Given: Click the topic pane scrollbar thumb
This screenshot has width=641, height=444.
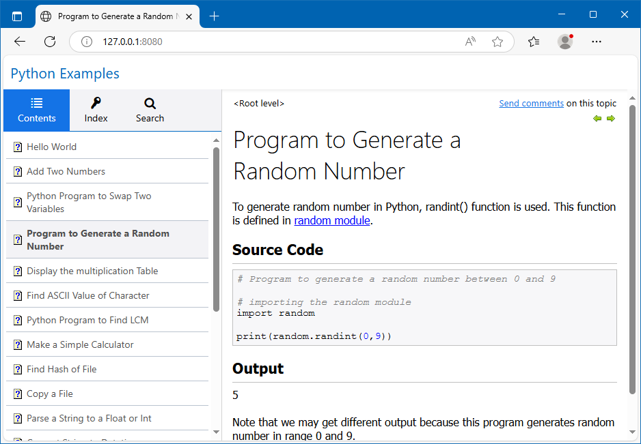Looking at the screenshot, I should coord(632,250).
